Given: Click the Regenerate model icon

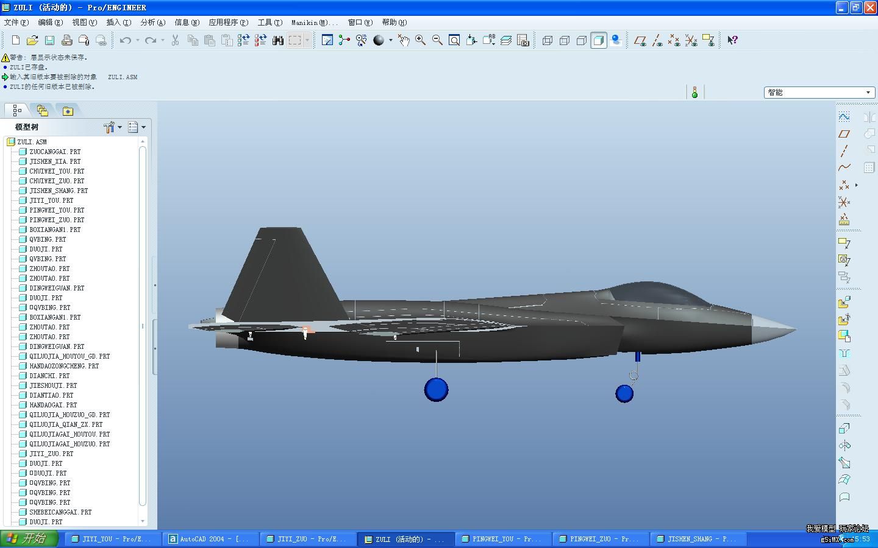Looking at the screenshot, I should point(244,40).
